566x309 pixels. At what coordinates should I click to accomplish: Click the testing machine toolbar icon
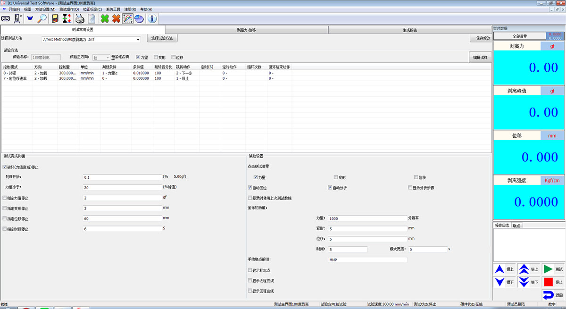click(x=17, y=19)
